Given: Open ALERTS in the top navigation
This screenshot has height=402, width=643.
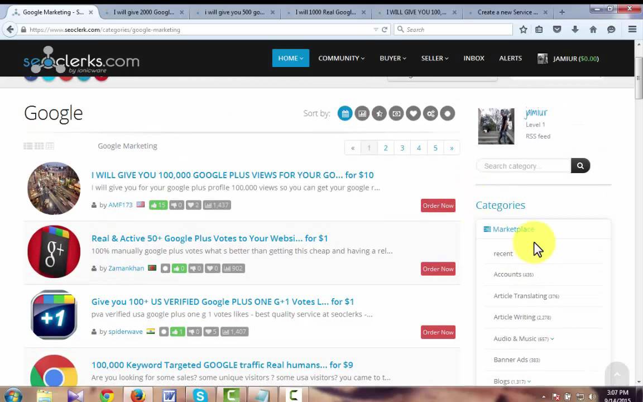Looking at the screenshot, I should click(x=510, y=58).
